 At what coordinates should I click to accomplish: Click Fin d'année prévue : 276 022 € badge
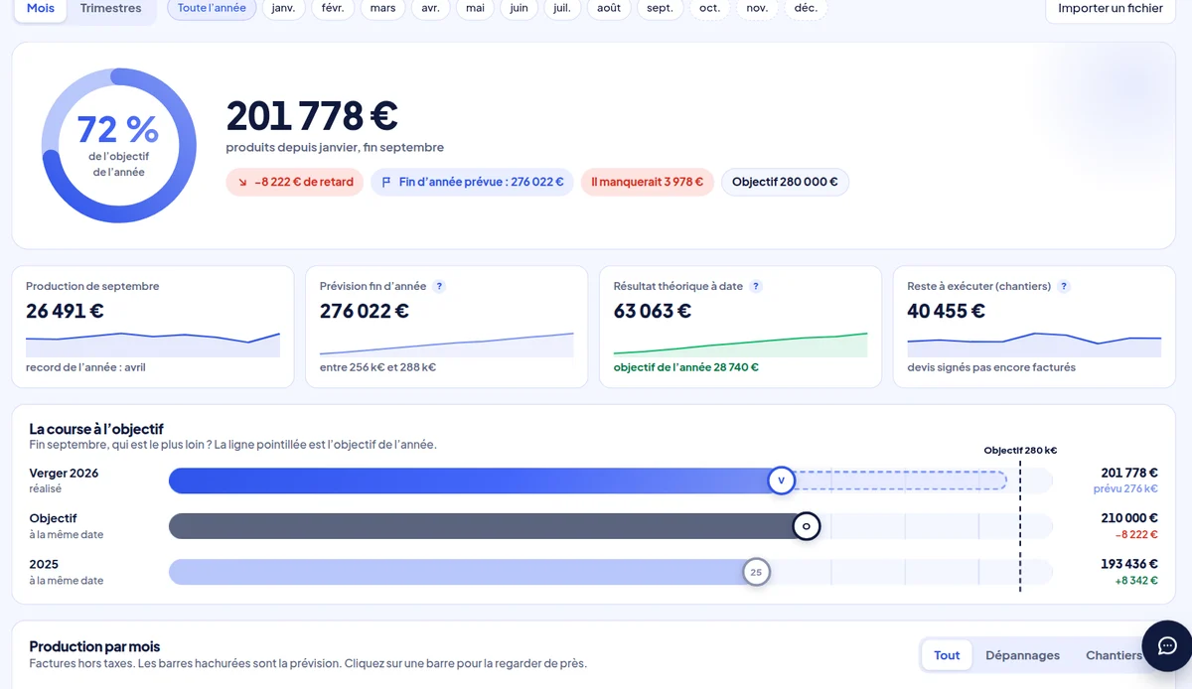pos(472,182)
